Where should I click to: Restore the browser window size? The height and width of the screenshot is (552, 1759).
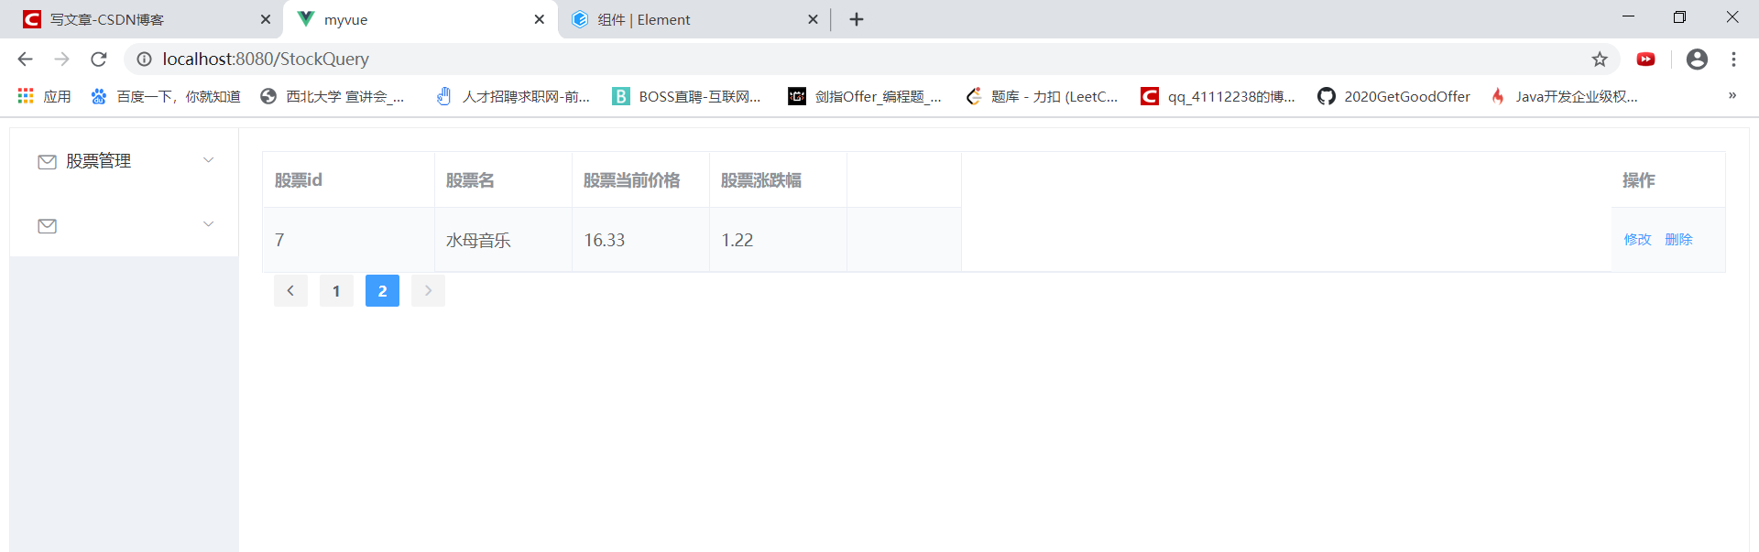tap(1679, 16)
